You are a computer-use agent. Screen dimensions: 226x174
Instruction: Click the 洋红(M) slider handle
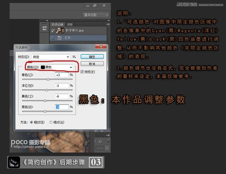click(x=46, y=90)
